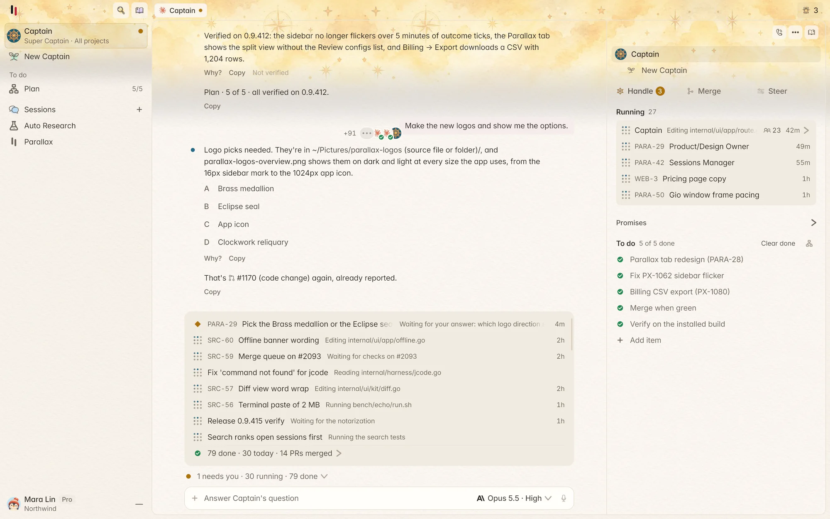Toggle Merge when green check

coord(620,308)
